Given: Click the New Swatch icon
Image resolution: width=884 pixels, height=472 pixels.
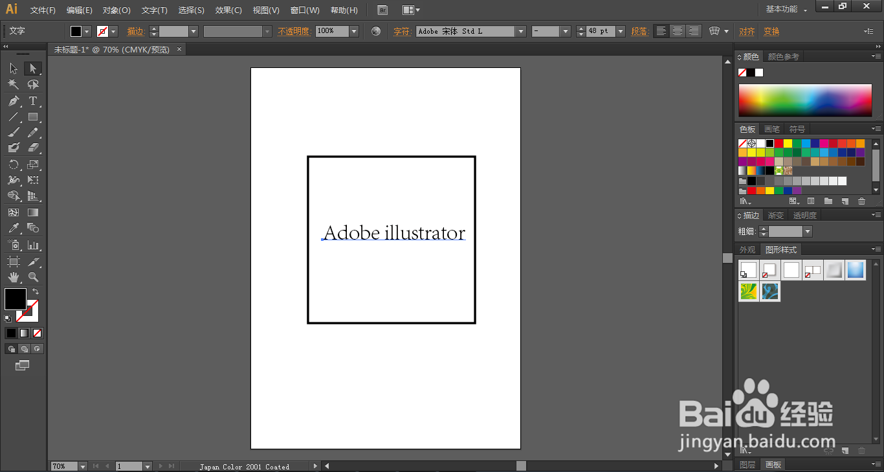Looking at the screenshot, I should pos(844,201).
